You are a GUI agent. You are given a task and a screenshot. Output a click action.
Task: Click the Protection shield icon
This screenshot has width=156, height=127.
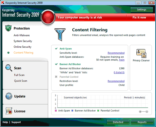coord(8,28)
